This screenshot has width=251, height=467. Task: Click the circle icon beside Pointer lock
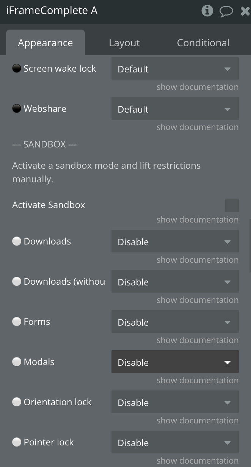coord(16,442)
